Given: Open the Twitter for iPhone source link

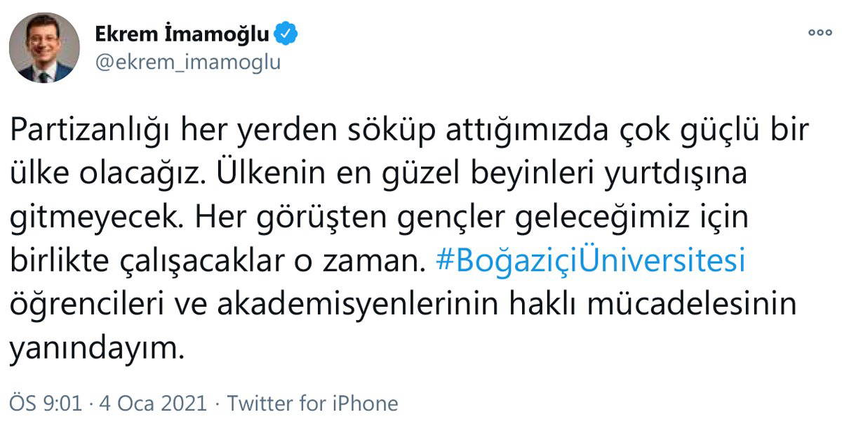Looking at the screenshot, I should coord(313,404).
